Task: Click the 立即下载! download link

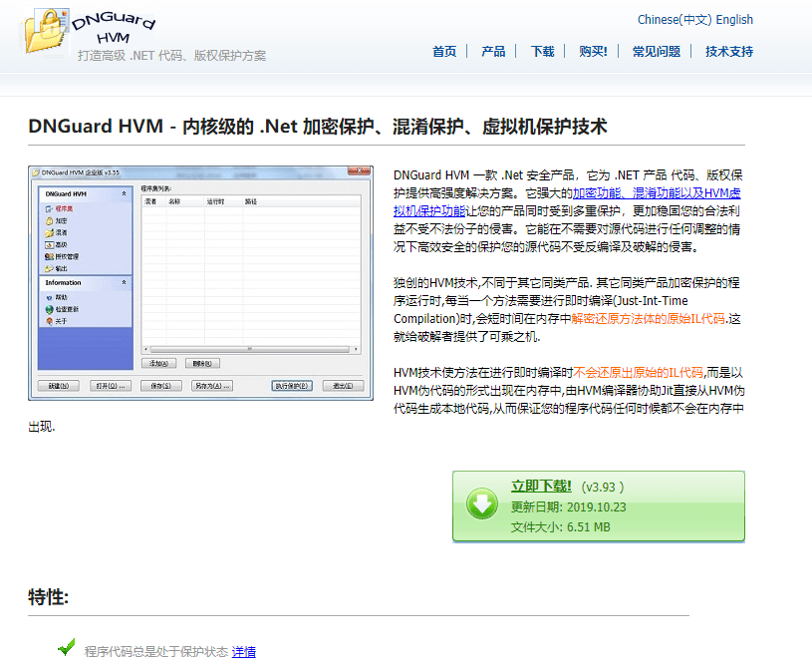Action: pos(541,487)
